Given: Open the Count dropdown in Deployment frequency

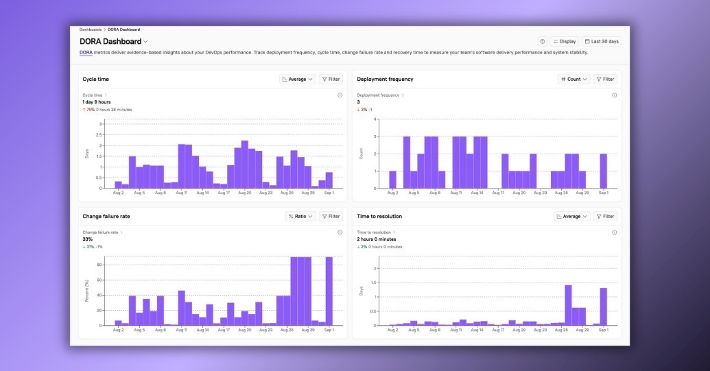Looking at the screenshot, I should click(x=573, y=80).
